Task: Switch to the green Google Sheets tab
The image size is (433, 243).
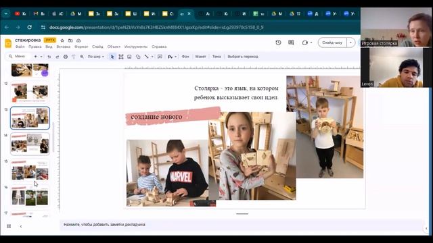Action: point(258,13)
